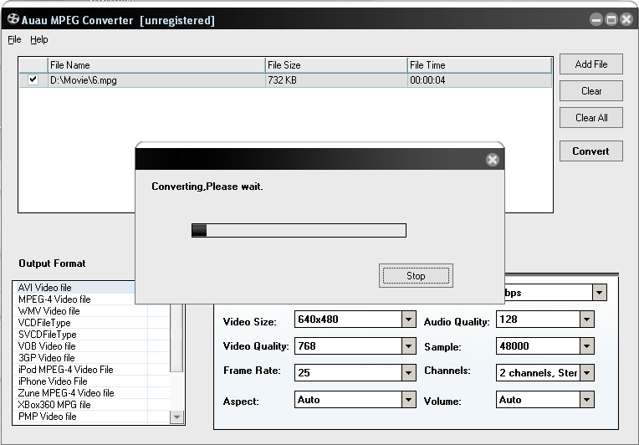
Task: Maximize the Auau MPEG Converter window
Action: [x=611, y=19]
